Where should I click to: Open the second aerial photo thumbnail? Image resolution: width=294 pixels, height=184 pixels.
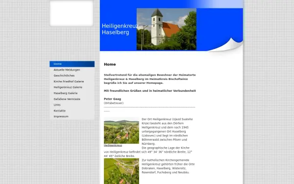(x=122, y=171)
